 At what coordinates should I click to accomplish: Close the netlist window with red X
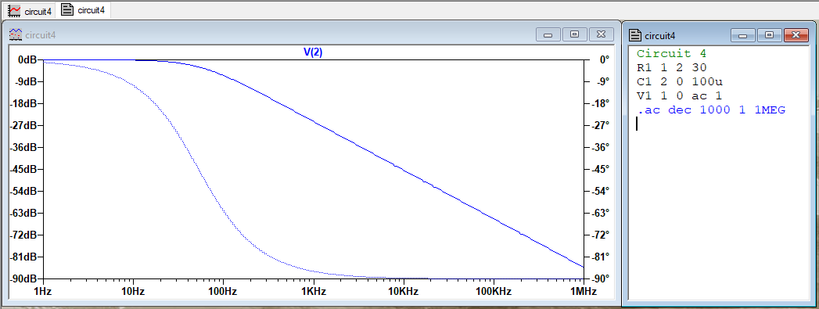[x=796, y=35]
